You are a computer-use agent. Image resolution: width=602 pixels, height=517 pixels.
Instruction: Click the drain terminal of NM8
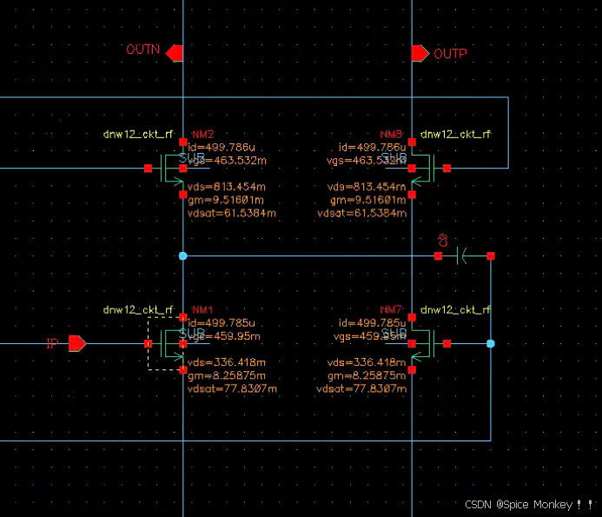(x=412, y=143)
